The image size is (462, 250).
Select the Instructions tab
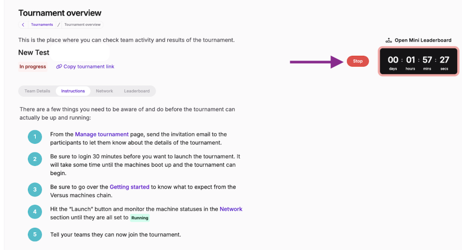(x=73, y=91)
